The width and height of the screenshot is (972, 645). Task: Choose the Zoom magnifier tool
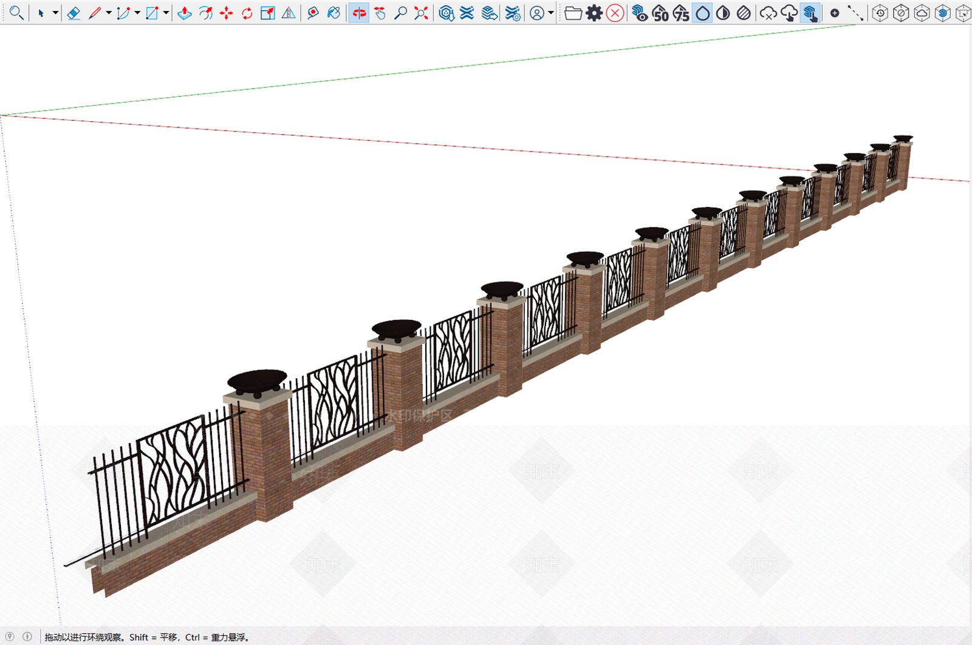(x=400, y=13)
